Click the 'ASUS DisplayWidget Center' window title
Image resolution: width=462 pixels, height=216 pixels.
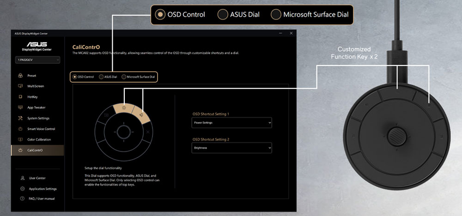point(31,34)
